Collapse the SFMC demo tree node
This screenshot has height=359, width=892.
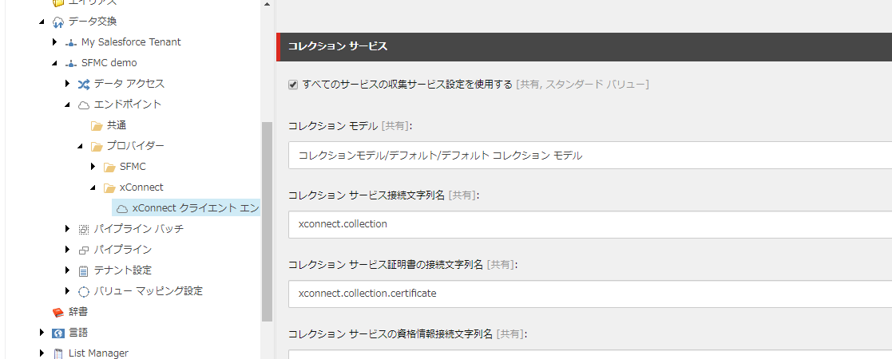pyautogui.click(x=54, y=63)
